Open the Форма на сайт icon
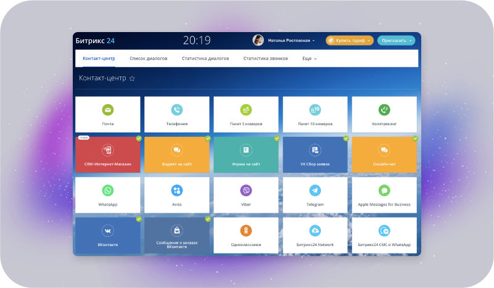 [245, 150]
